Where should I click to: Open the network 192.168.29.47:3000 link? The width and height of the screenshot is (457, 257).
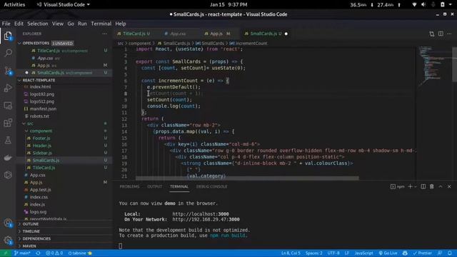(206, 219)
